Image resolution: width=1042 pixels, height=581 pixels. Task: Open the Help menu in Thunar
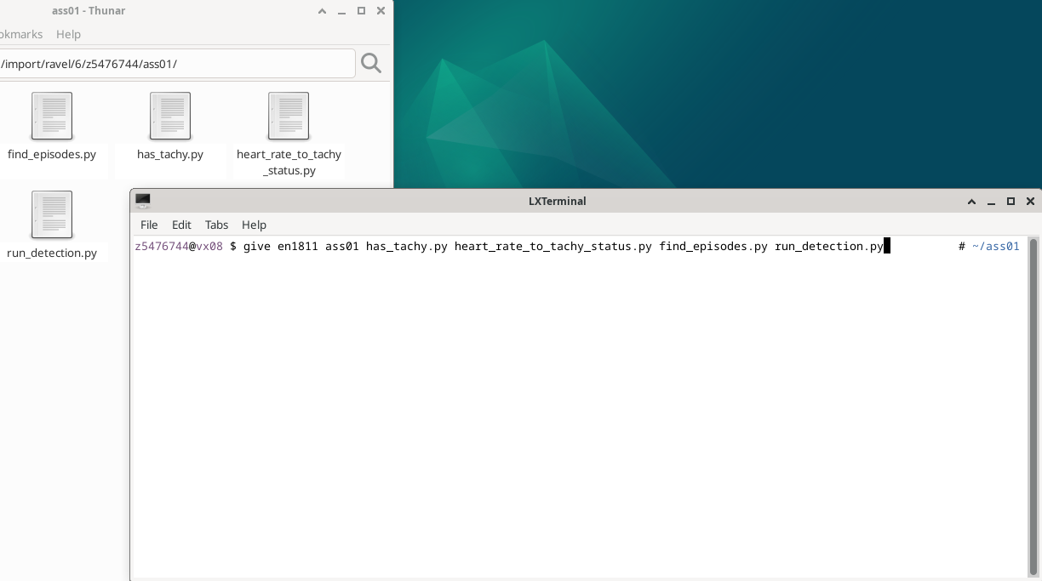(x=68, y=34)
